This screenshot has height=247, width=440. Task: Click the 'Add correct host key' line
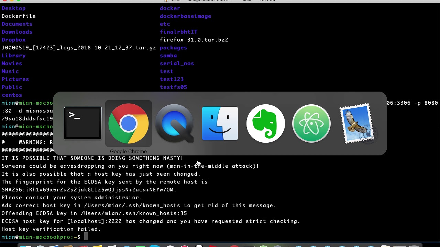(139, 205)
